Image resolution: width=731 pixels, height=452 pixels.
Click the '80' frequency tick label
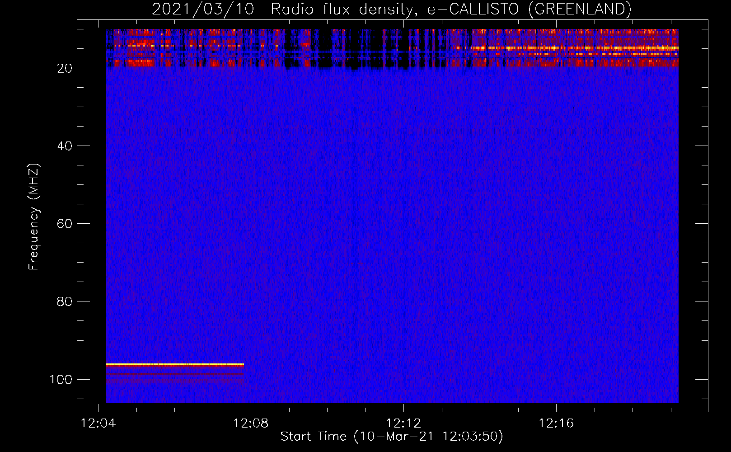(65, 301)
